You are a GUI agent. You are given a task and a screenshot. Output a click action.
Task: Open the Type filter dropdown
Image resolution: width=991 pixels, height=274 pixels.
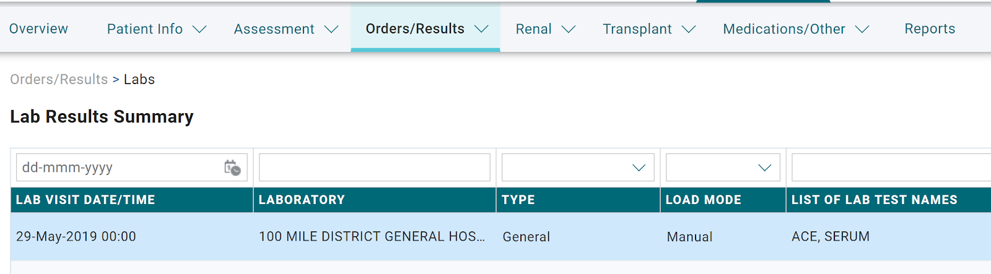click(x=578, y=168)
